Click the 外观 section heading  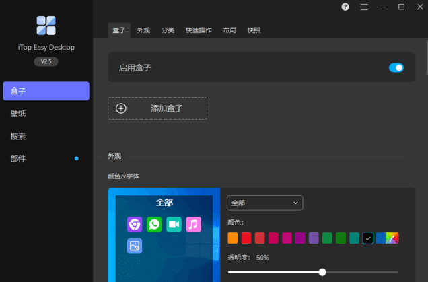tap(114, 156)
